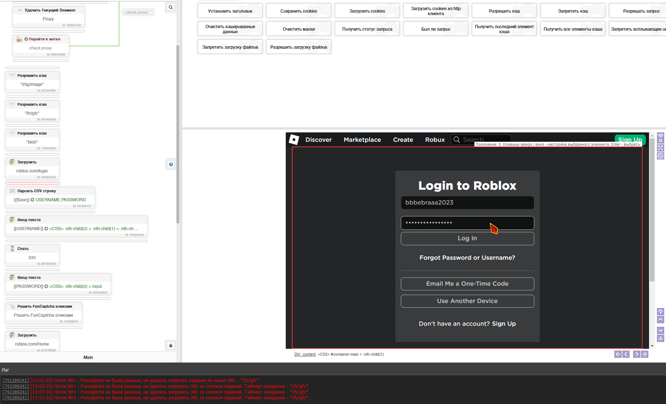The height and width of the screenshot is (404, 666).
Task: Click the 742389241 link in the log panel
Action: pos(16,380)
